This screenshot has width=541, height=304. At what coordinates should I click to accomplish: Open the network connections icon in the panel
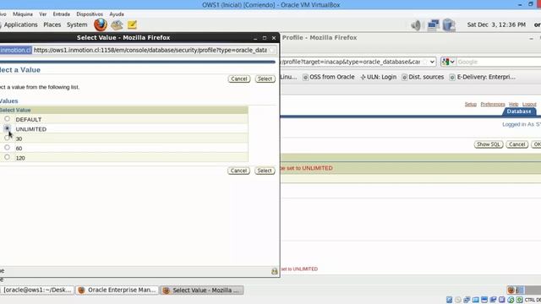tap(433, 24)
